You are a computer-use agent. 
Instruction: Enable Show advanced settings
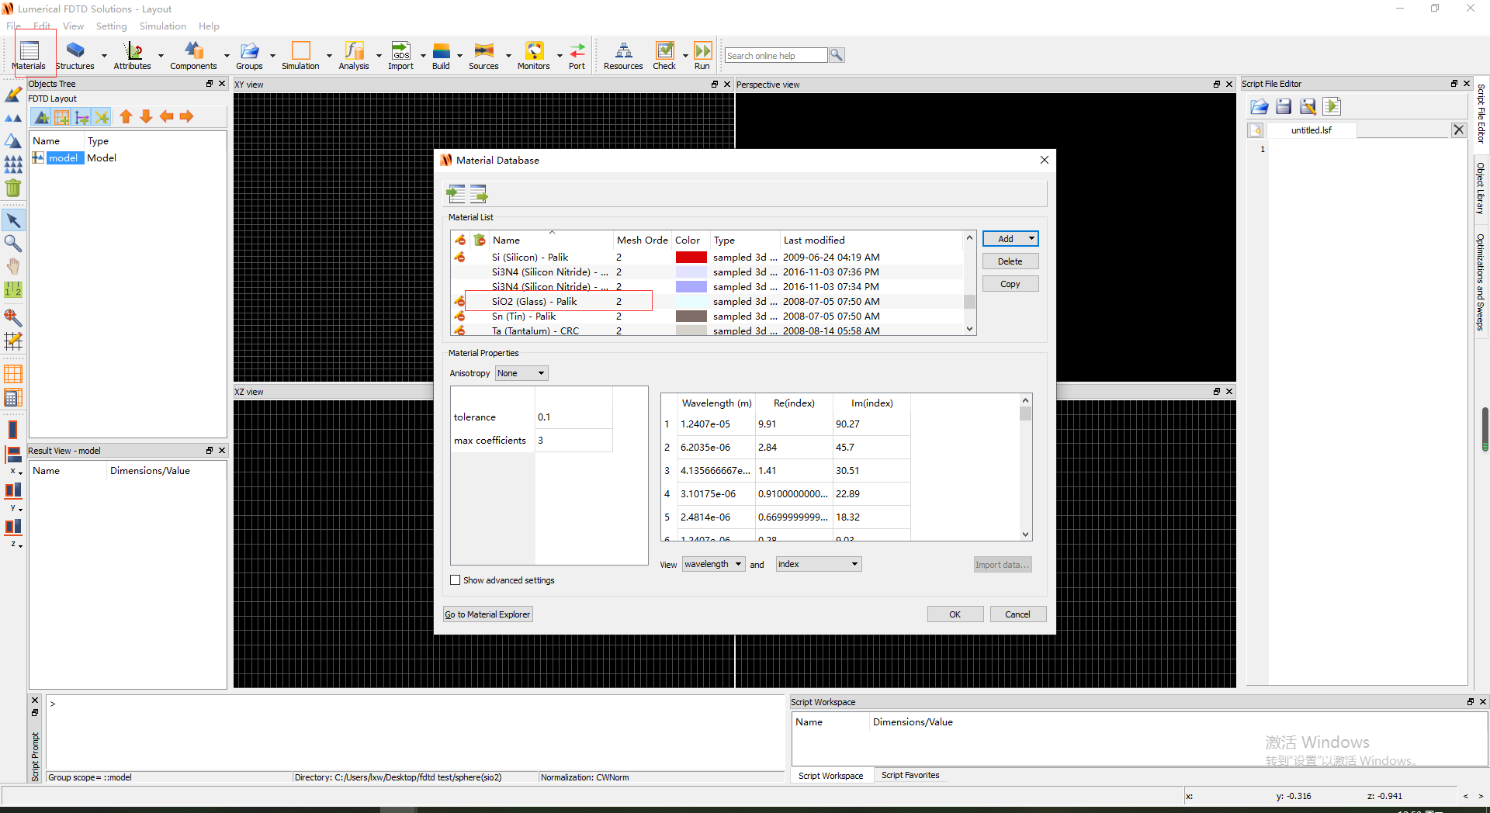point(456,579)
